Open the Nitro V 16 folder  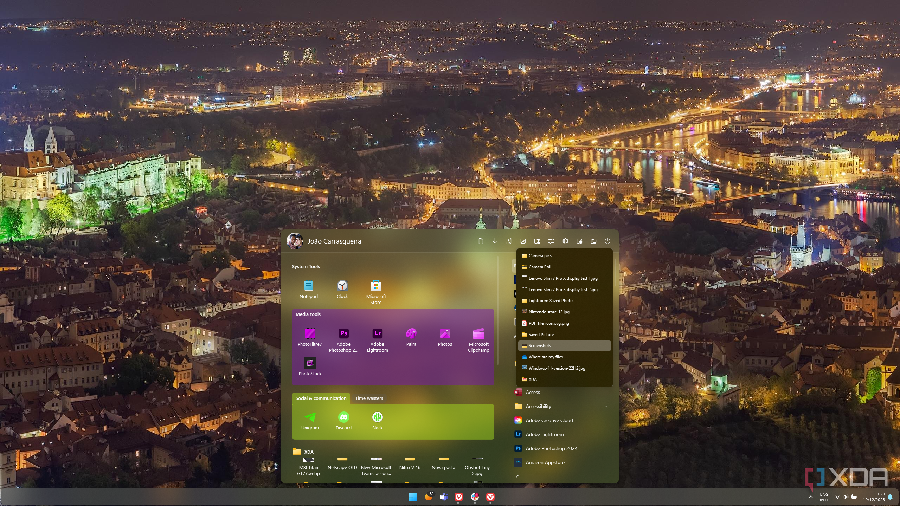pos(410,464)
